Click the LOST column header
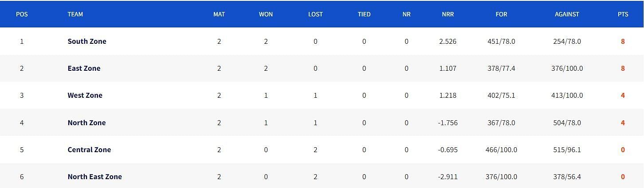This screenshot has height=188, width=644. coord(315,14)
